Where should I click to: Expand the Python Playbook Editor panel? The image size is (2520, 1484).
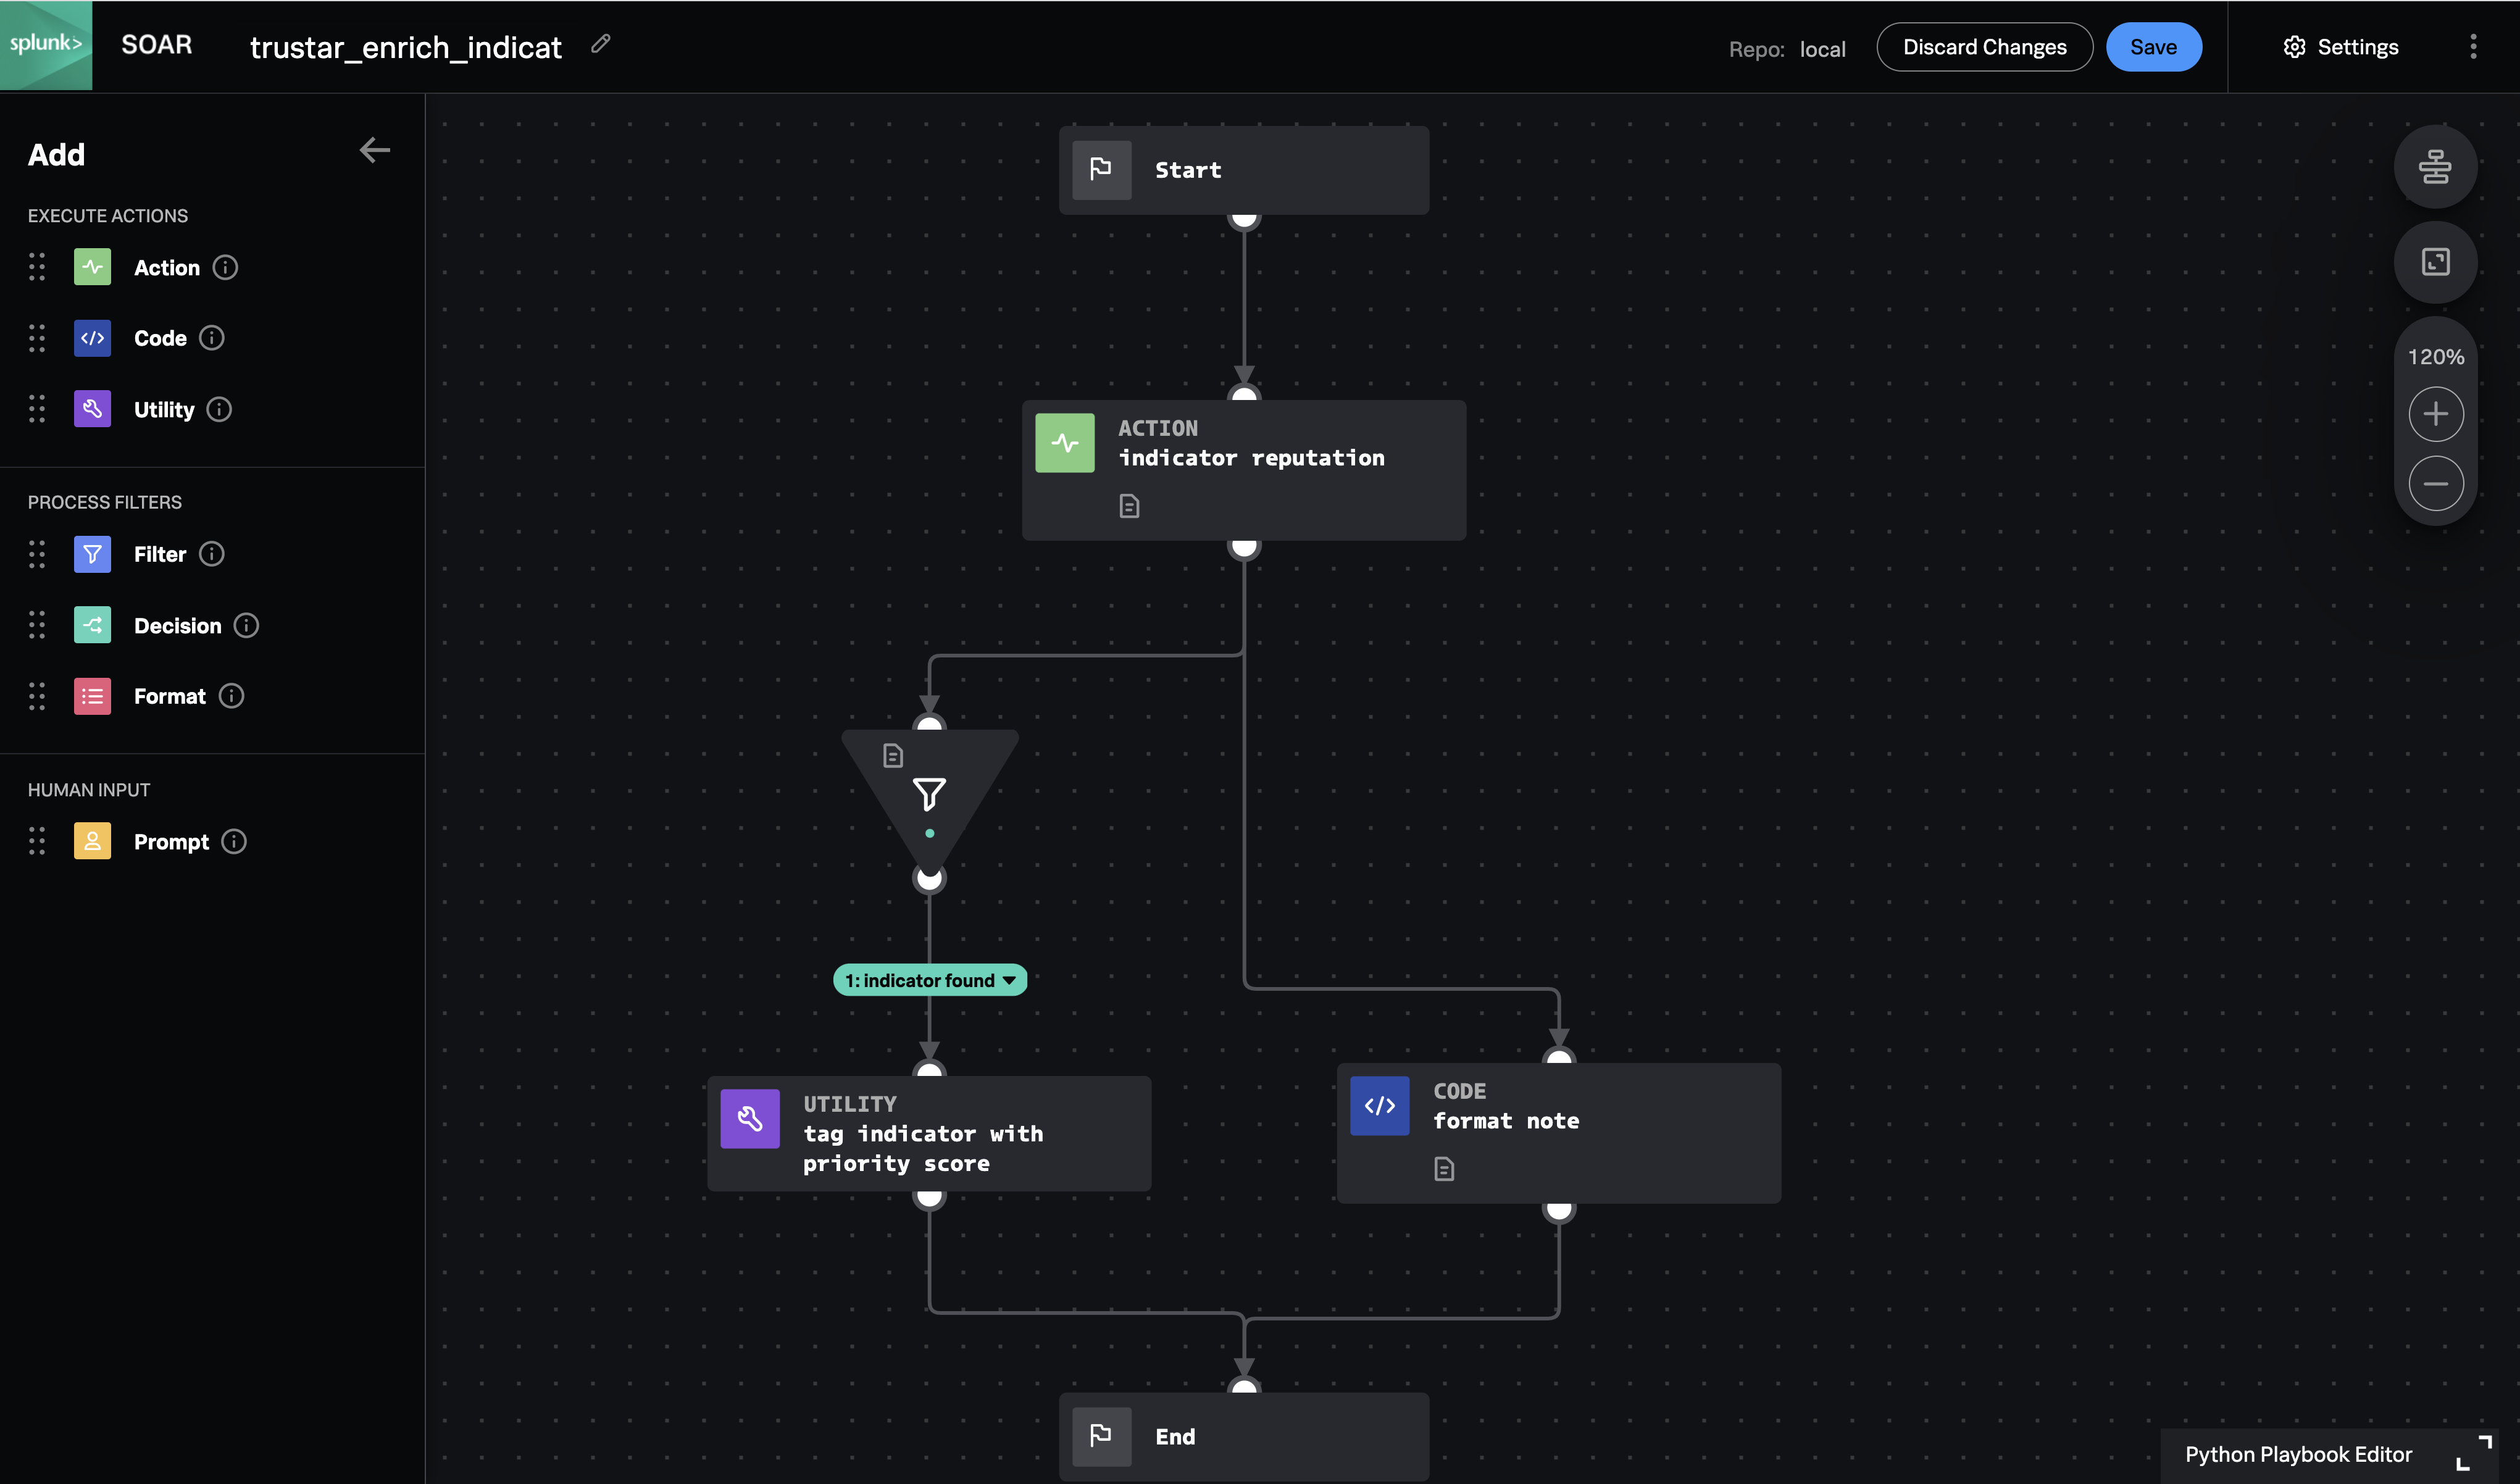(x=2473, y=1453)
